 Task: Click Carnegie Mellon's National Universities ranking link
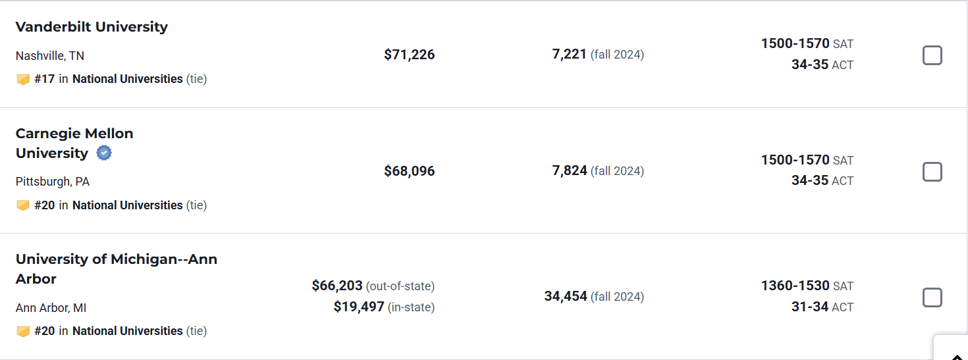(x=127, y=205)
